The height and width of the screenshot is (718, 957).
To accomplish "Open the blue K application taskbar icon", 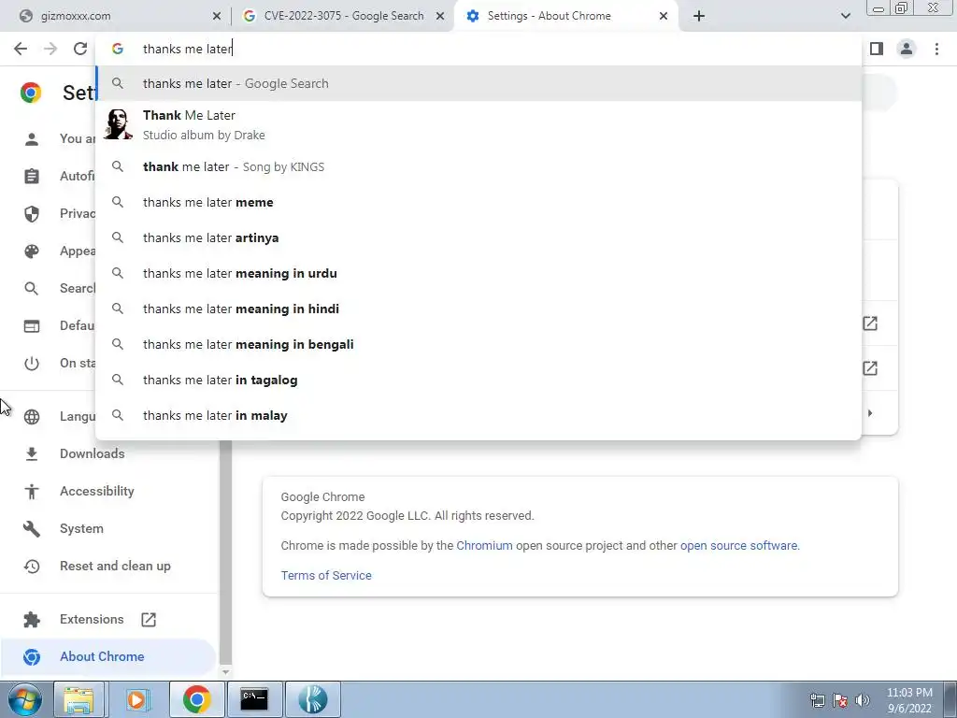I will (x=312, y=699).
